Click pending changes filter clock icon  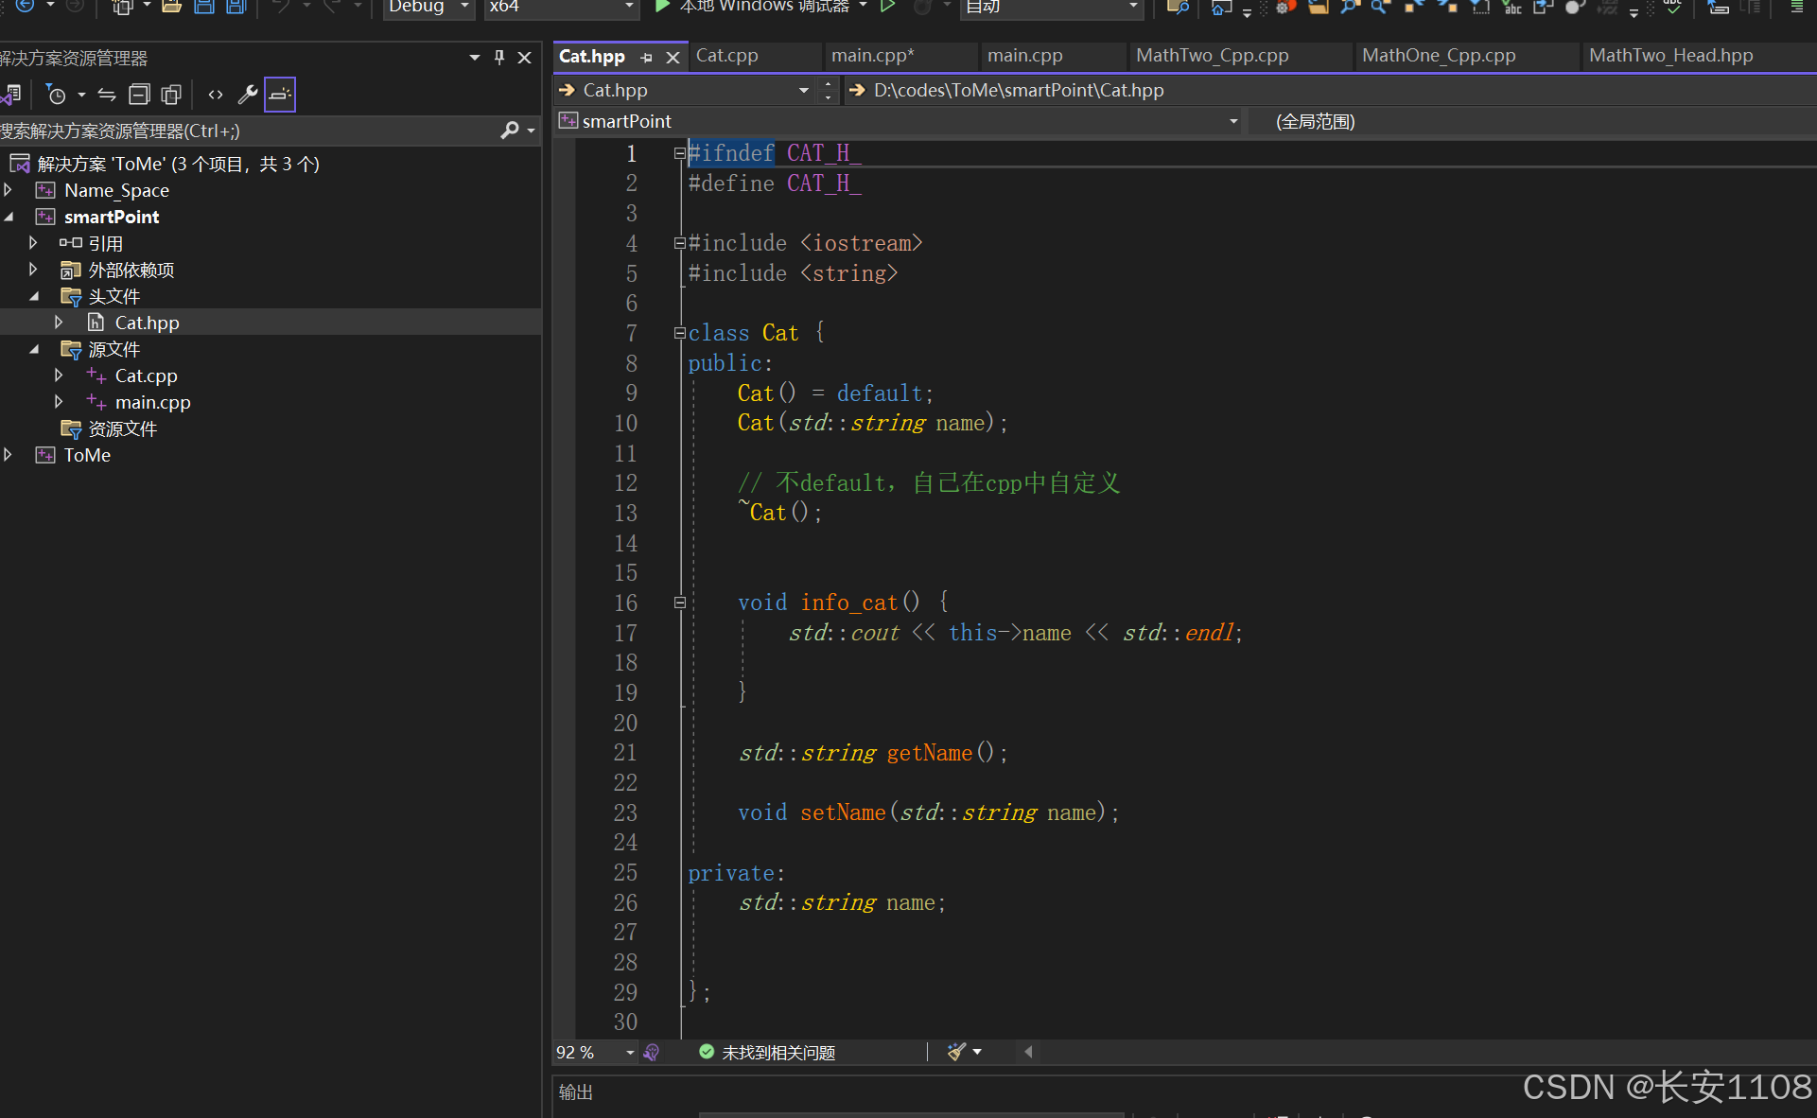click(x=57, y=95)
